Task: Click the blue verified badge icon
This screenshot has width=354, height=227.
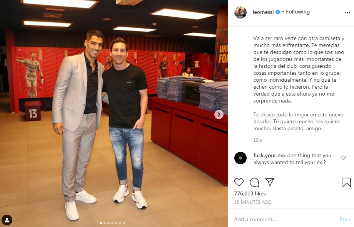Action: coord(278,12)
